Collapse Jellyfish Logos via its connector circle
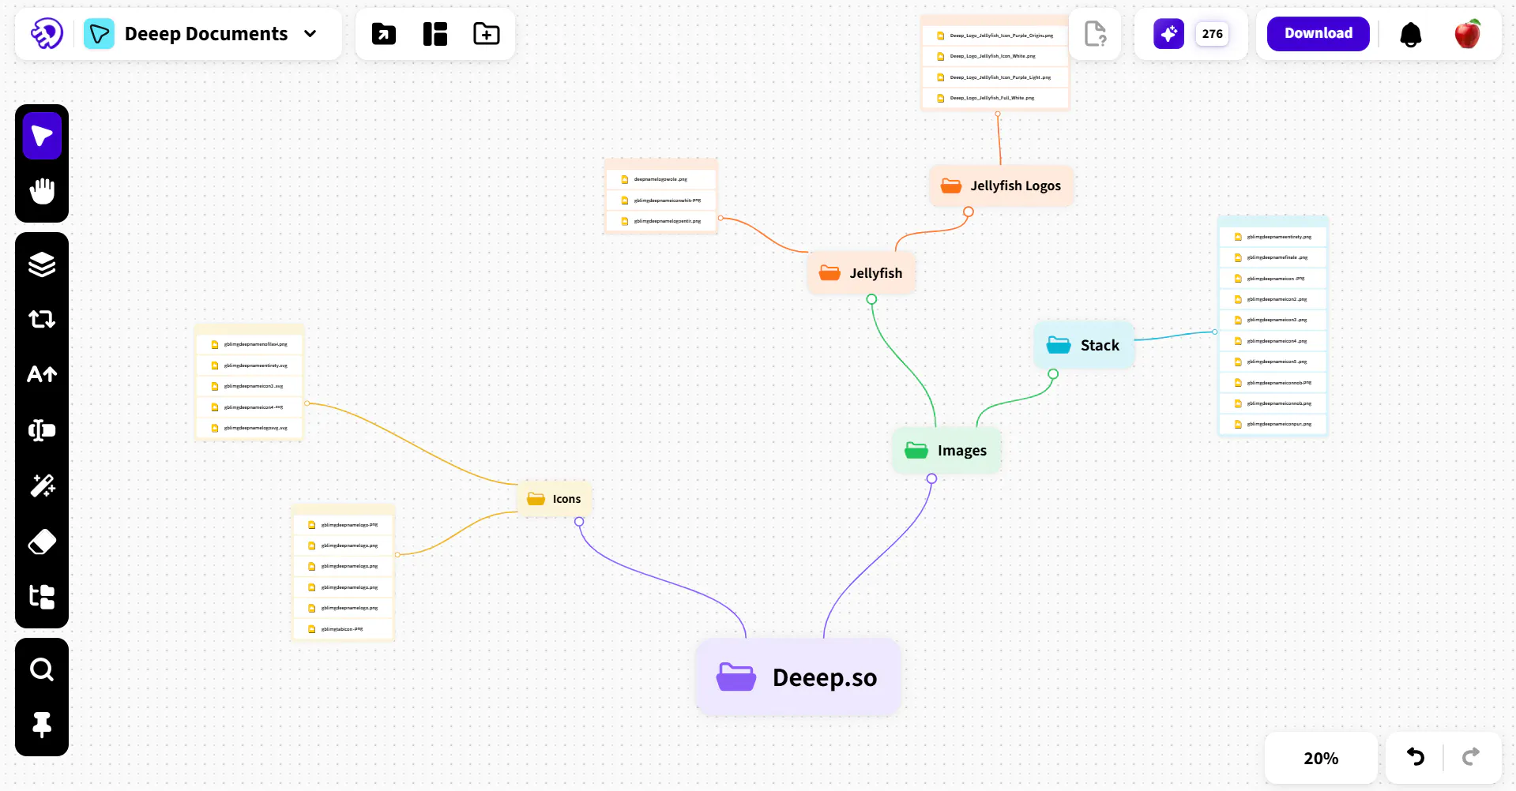The image size is (1516, 791). (x=969, y=212)
